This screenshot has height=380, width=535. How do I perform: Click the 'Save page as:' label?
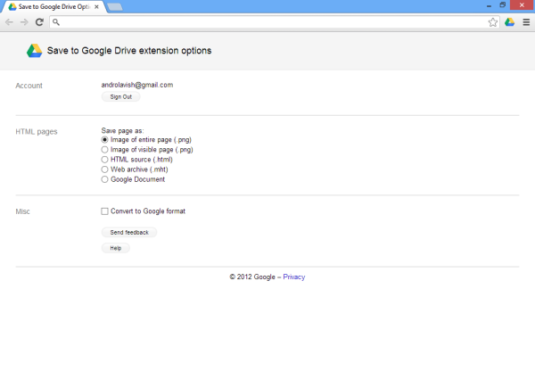click(122, 131)
